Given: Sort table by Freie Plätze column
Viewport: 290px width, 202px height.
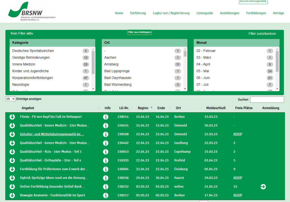Looking at the screenshot, I should pos(244,108).
